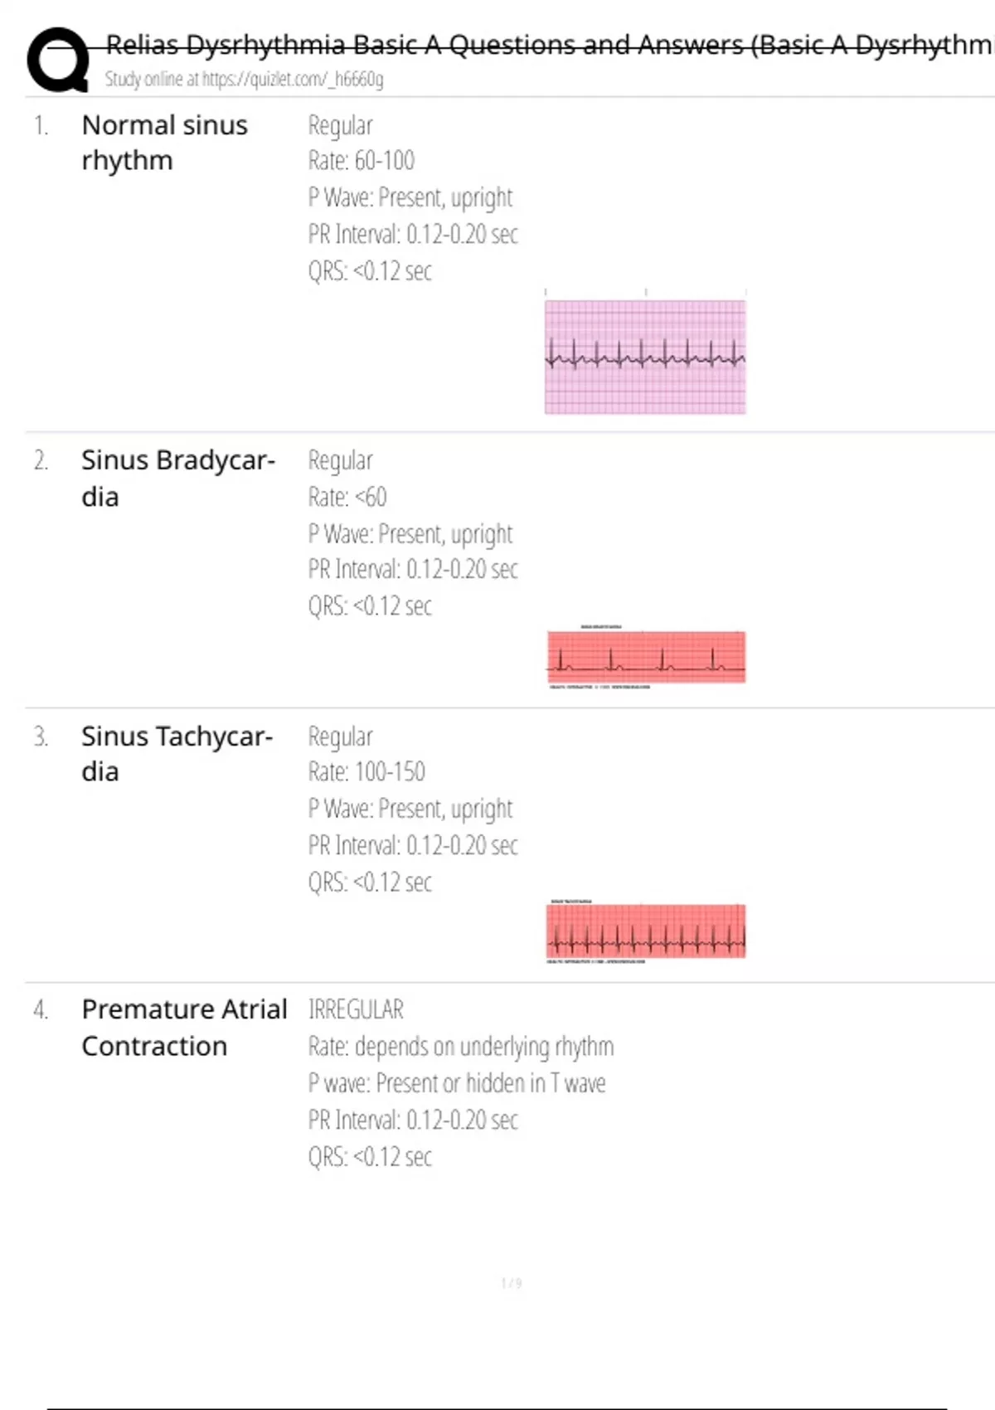This screenshot has height=1410, width=995.
Task: Open the quizlet.com study online link
Action: coord(244,80)
